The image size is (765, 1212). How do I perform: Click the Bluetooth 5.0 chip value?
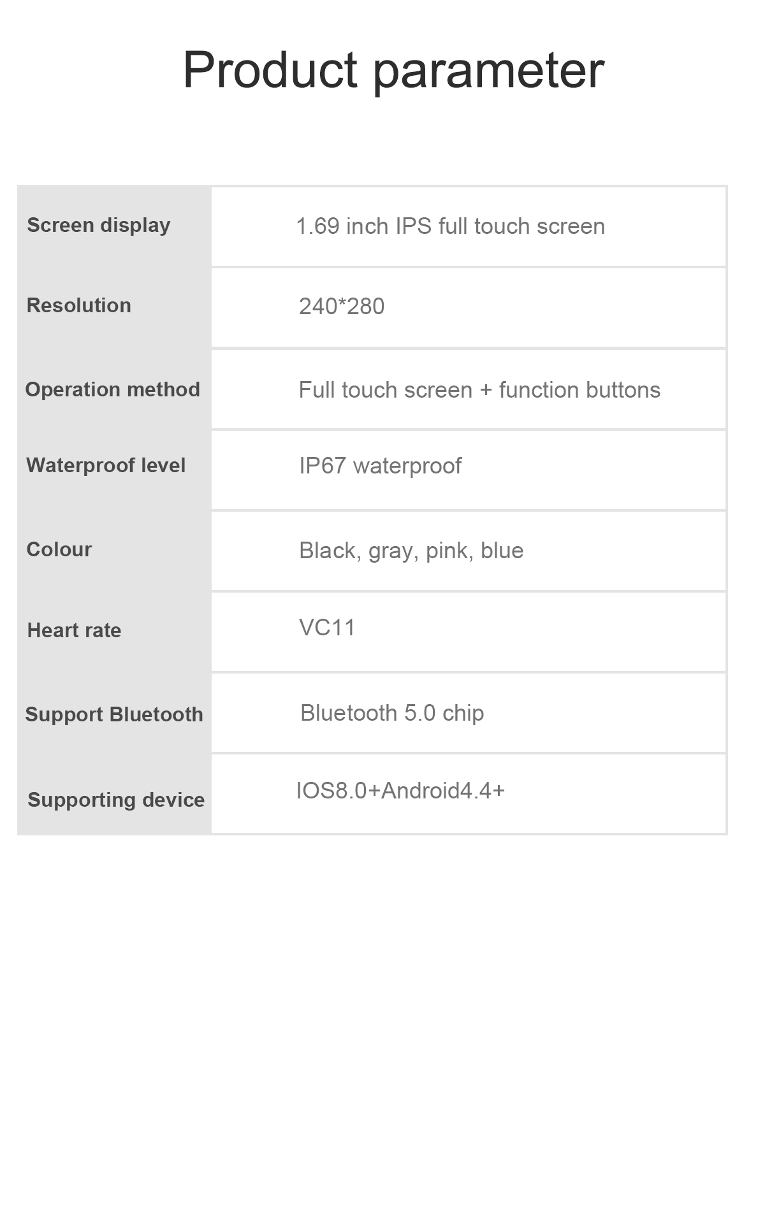point(392,713)
